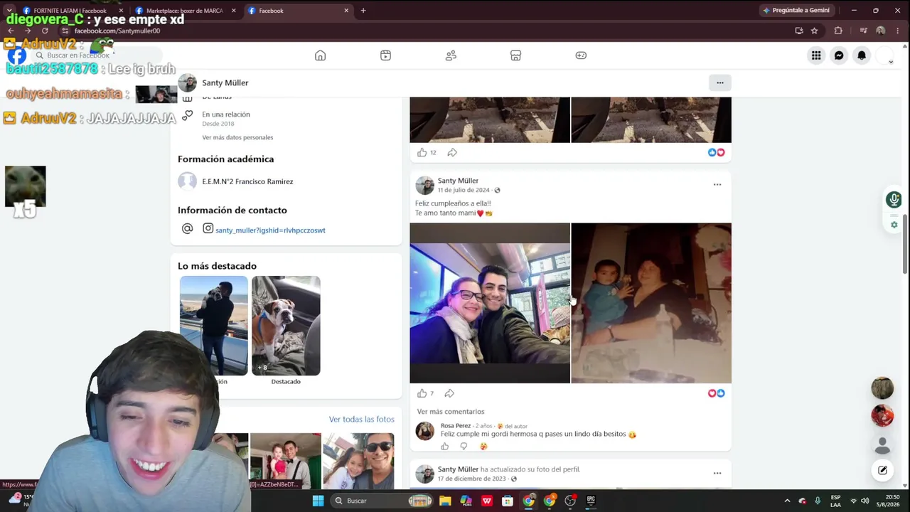Open the Chrome extensions puzzle icon
This screenshot has height=512, width=910.
click(838, 31)
